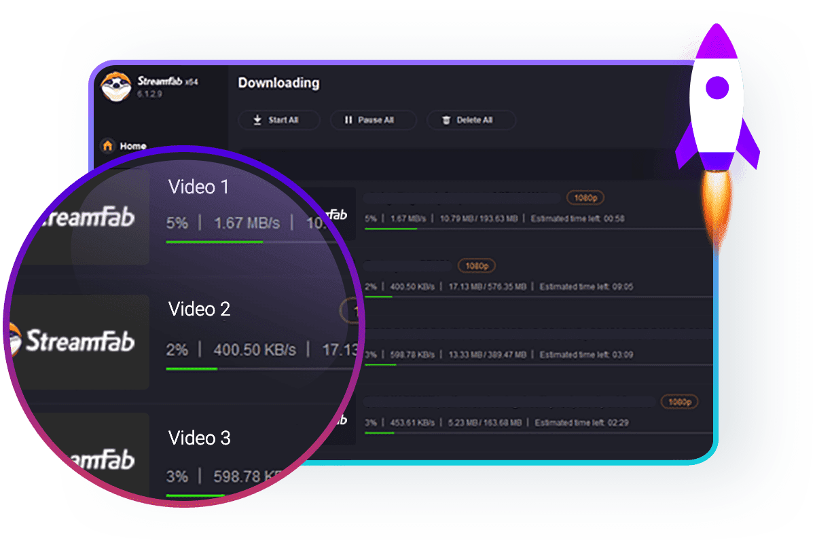Start all downloads with Start All

278,120
